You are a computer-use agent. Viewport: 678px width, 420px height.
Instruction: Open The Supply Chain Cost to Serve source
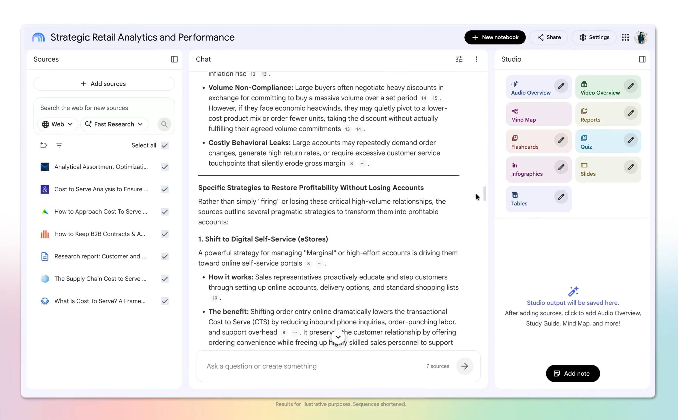click(x=100, y=279)
